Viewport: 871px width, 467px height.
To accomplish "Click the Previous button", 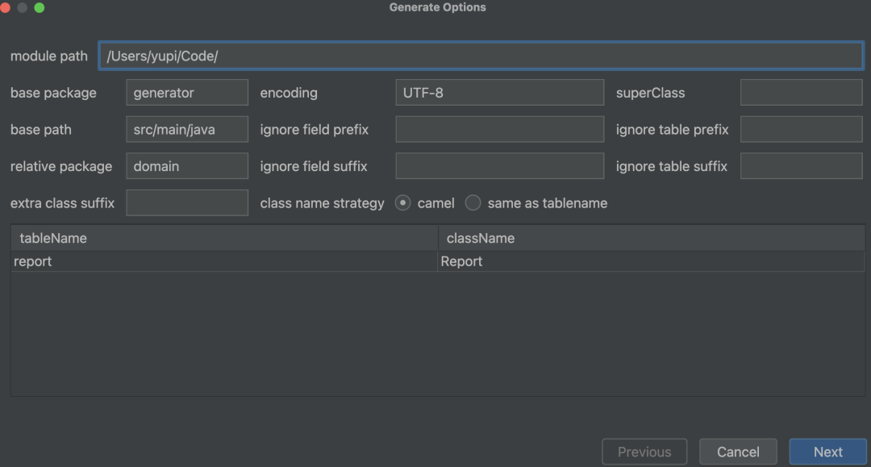I will [644, 452].
